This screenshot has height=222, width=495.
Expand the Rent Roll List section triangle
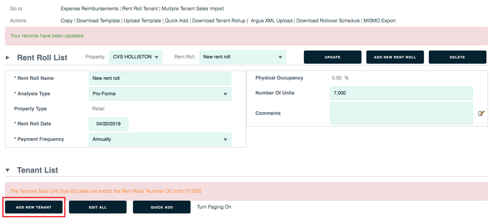(8, 57)
